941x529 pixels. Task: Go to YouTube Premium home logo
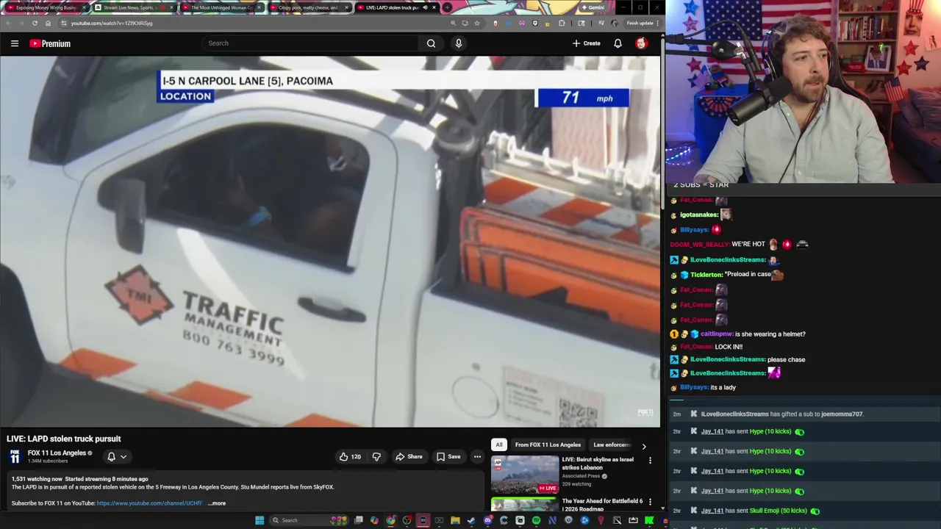point(50,43)
